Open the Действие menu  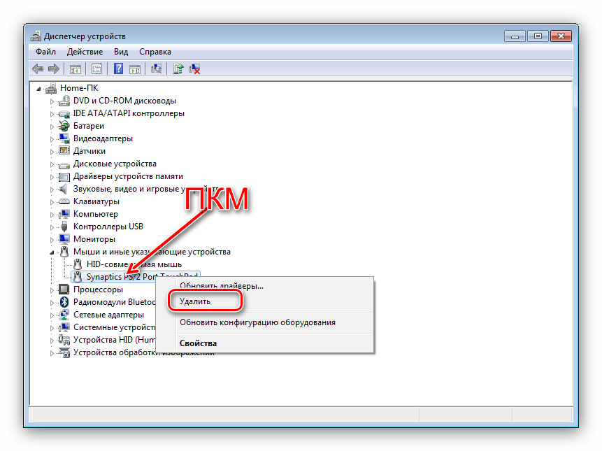point(85,52)
